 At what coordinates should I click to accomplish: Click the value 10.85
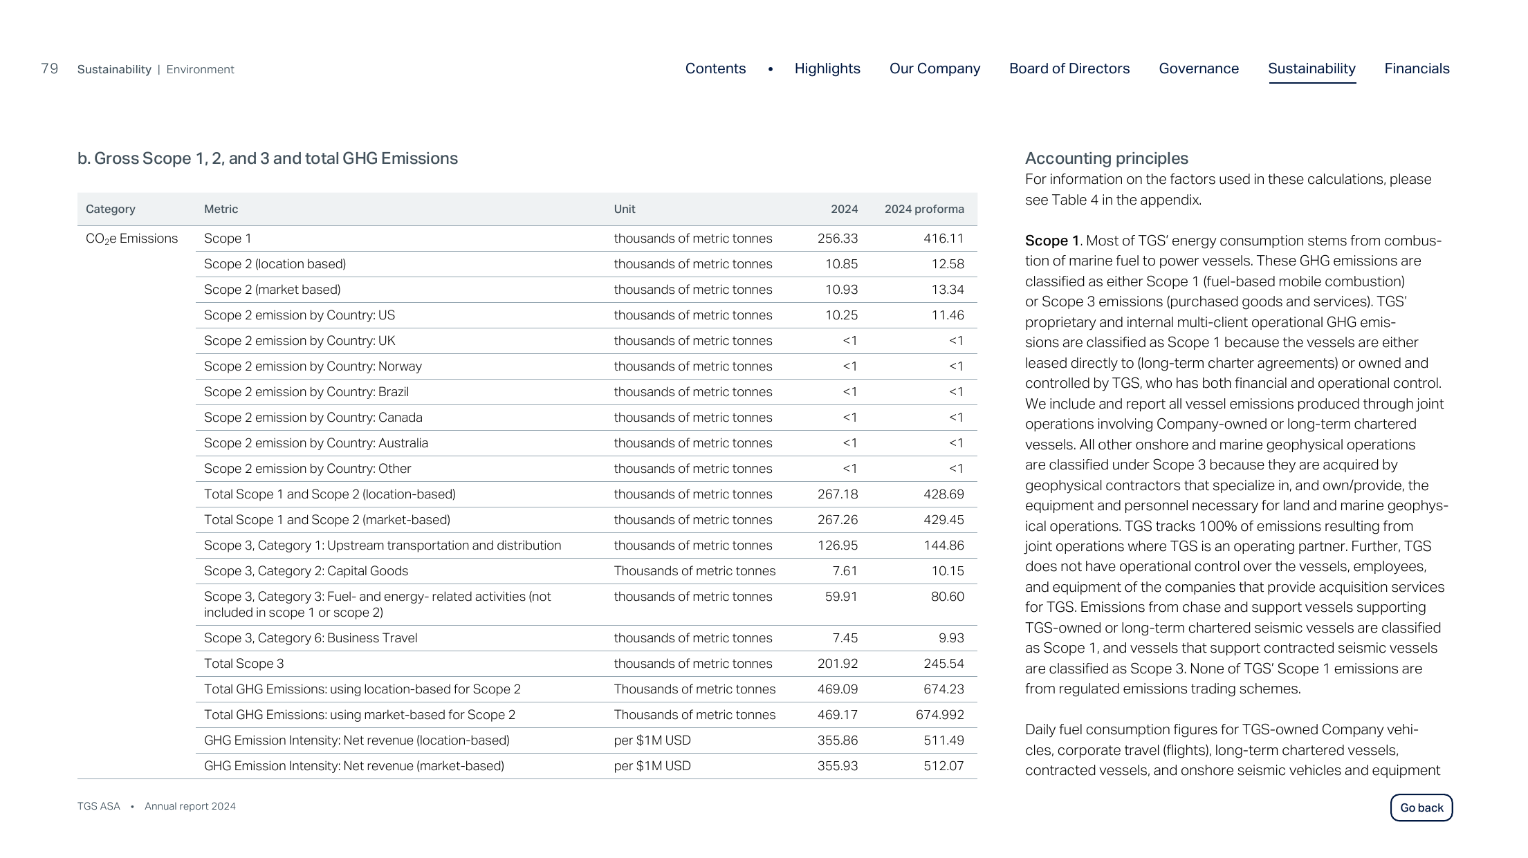tap(841, 264)
